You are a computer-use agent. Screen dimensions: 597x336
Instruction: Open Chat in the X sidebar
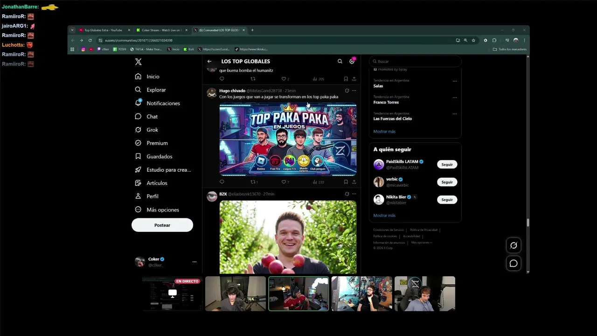tap(146, 117)
